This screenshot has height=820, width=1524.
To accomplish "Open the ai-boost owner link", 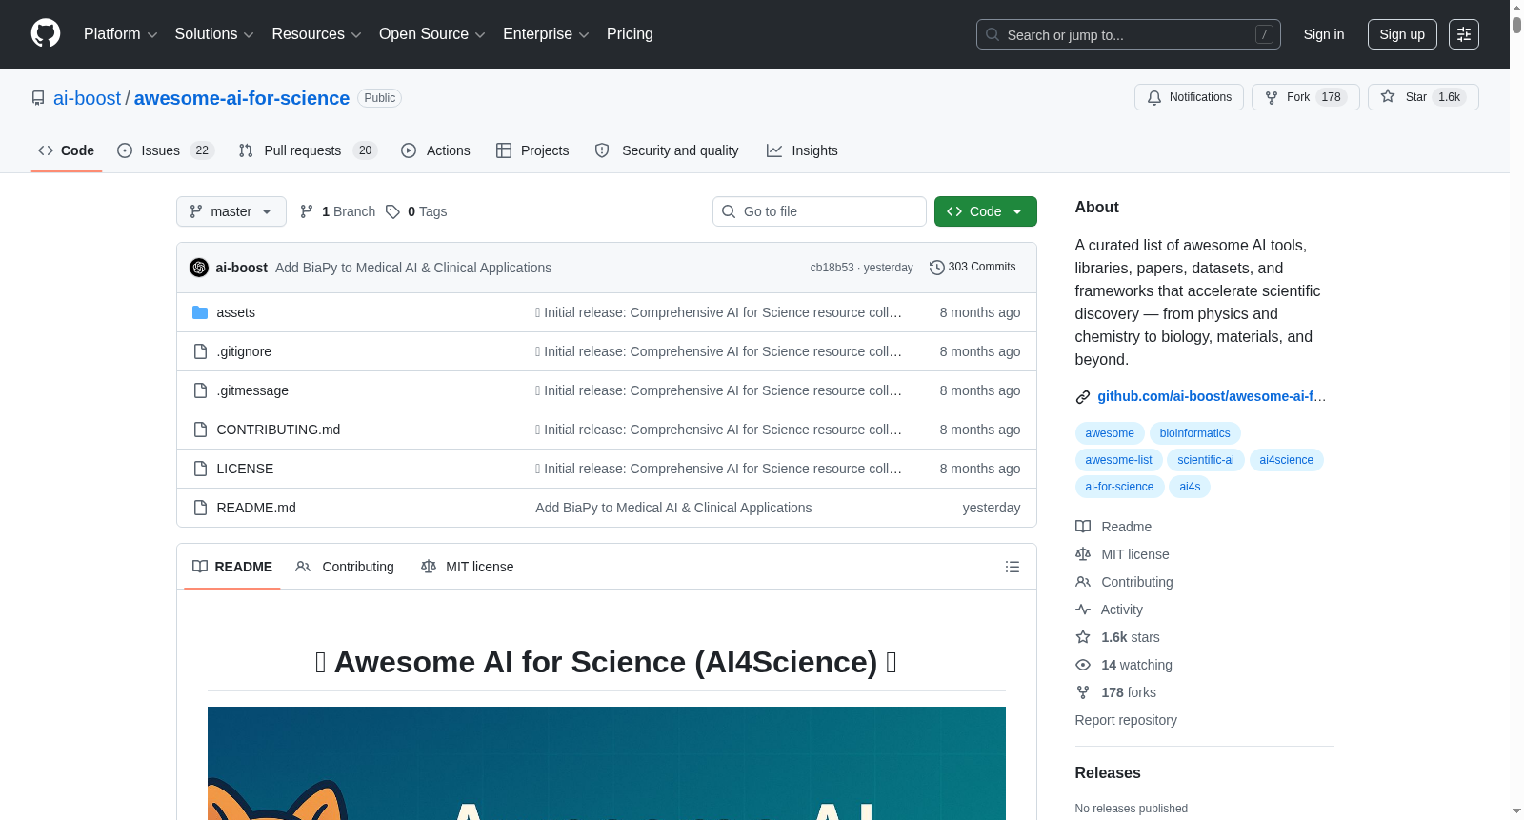I will pos(88,98).
